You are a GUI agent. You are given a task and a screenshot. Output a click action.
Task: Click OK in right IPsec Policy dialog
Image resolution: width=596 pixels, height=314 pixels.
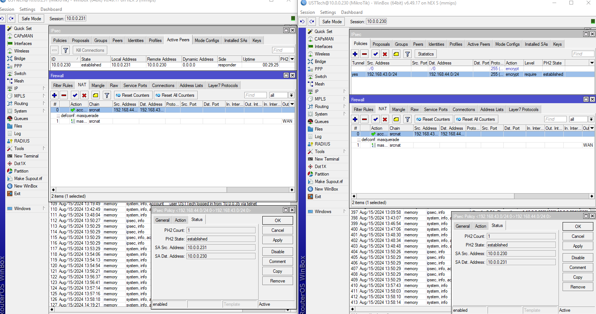pyautogui.click(x=578, y=226)
